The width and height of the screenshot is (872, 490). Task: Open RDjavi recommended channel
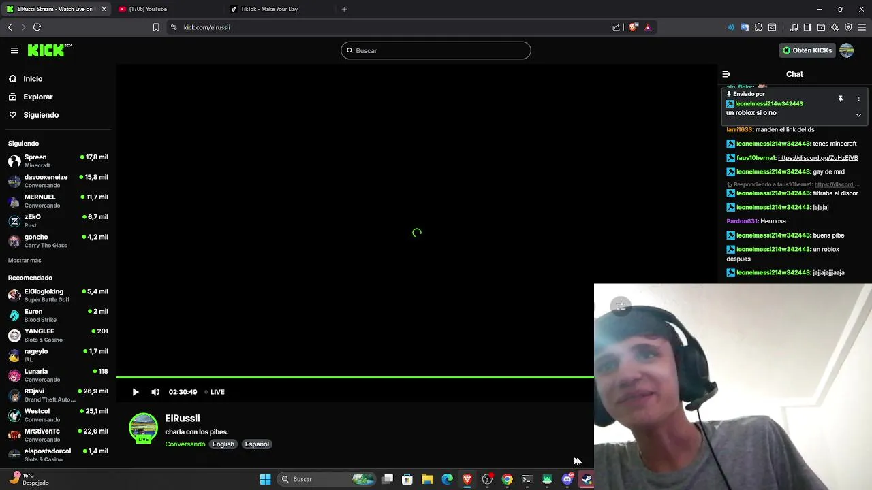click(58, 395)
